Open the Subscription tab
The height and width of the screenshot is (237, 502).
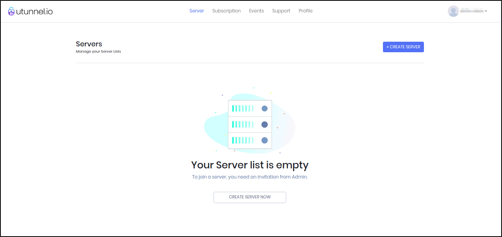pyautogui.click(x=226, y=11)
